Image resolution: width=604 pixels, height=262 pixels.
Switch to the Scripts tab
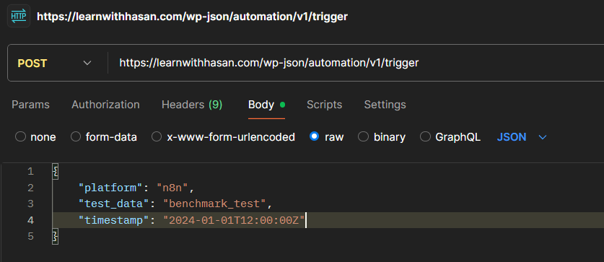tap(324, 105)
